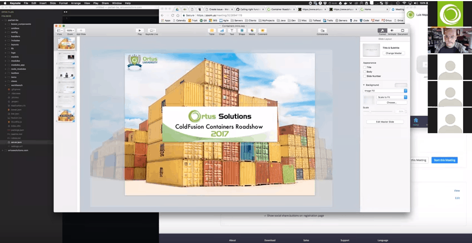
Task: Click the Play button in Keynote toolbar
Action: click(x=140, y=31)
